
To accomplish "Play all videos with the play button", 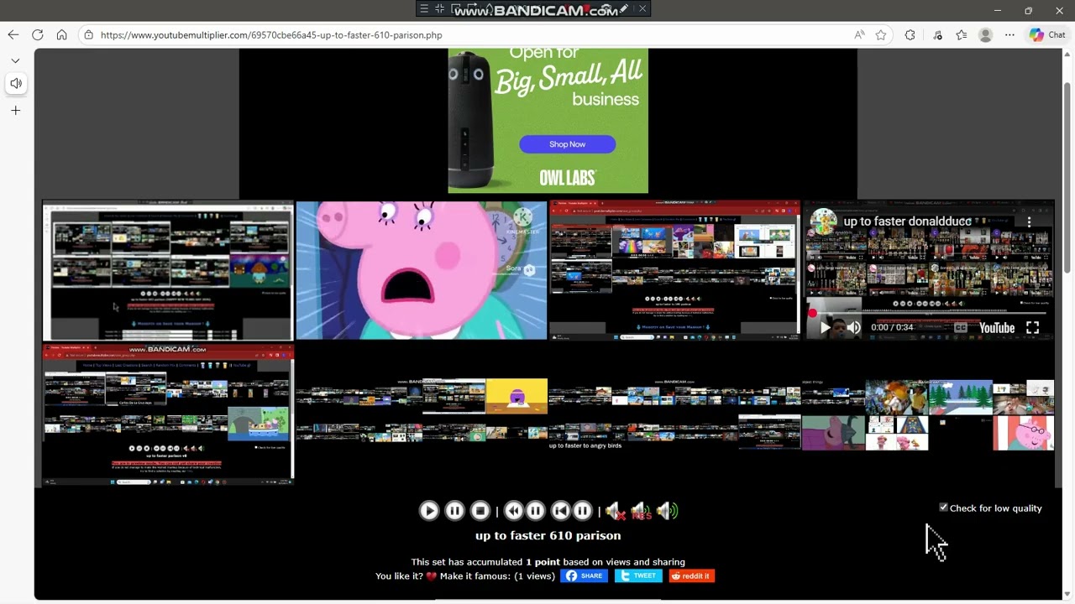I will [x=428, y=511].
